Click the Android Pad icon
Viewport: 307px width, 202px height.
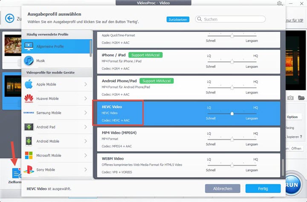pyautogui.click(x=29, y=127)
